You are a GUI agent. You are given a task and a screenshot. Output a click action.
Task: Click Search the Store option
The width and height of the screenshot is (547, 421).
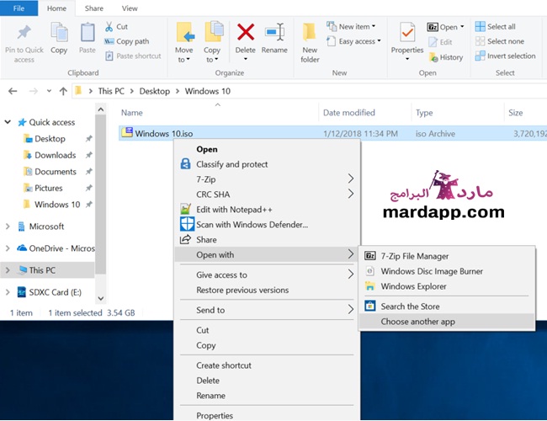coord(410,306)
